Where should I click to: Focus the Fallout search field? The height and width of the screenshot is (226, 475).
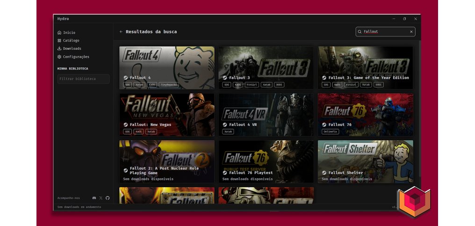click(385, 31)
